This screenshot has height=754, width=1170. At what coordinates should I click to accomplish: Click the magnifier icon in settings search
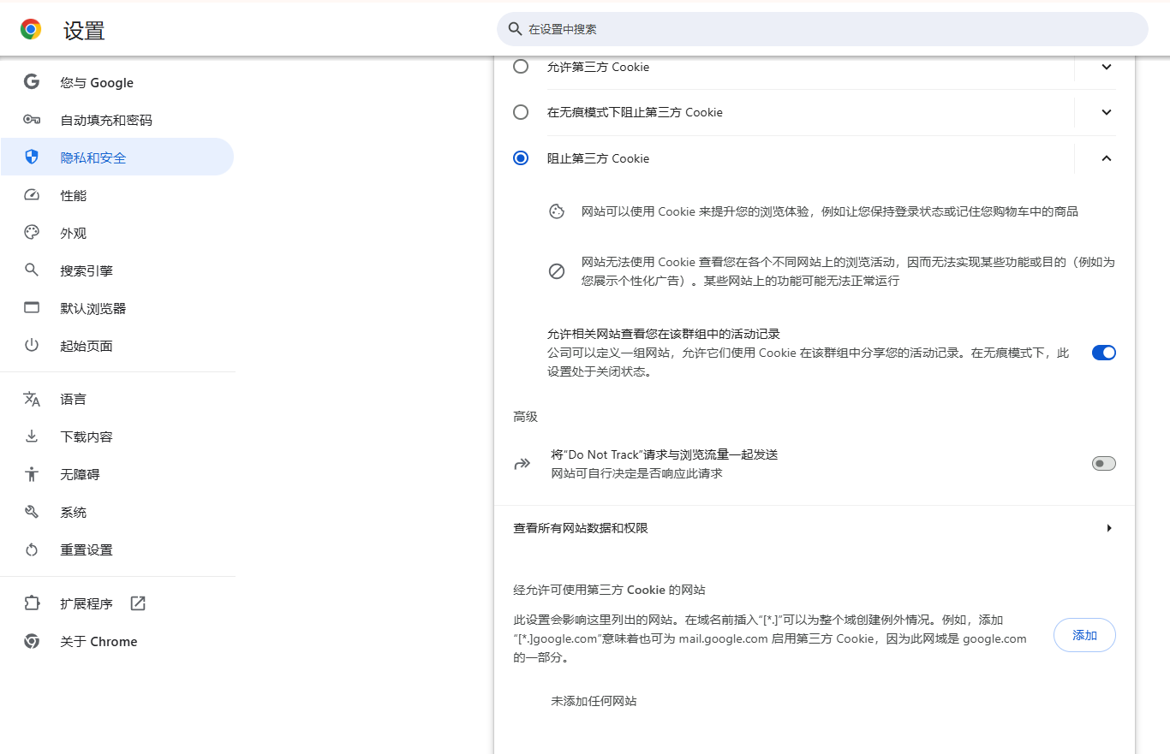tap(515, 29)
